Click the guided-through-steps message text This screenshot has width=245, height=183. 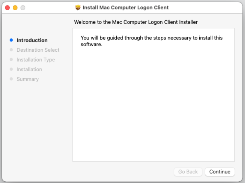[x=151, y=41]
